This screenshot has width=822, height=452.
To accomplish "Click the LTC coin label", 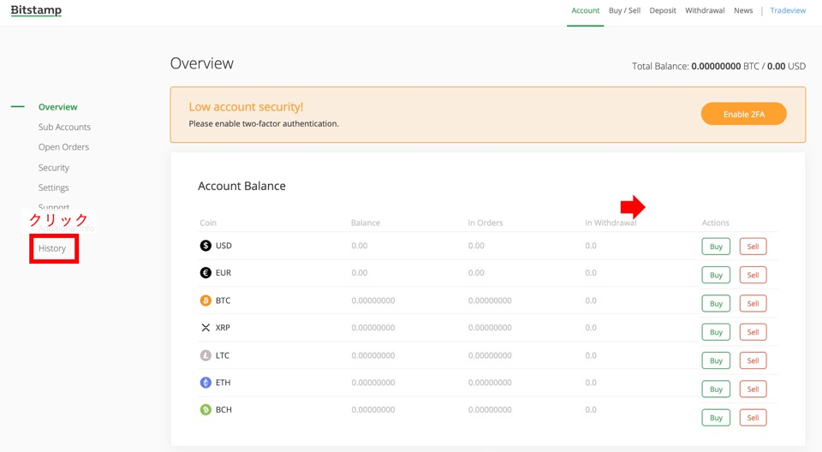I will click(223, 355).
